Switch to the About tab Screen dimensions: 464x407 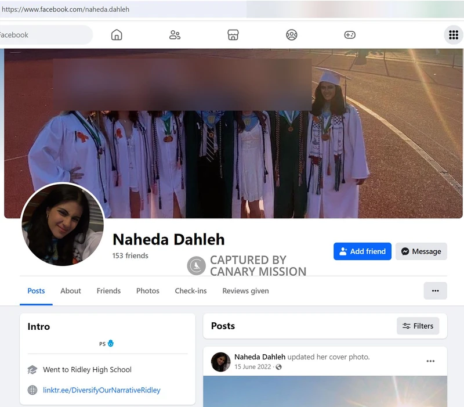[x=71, y=291]
